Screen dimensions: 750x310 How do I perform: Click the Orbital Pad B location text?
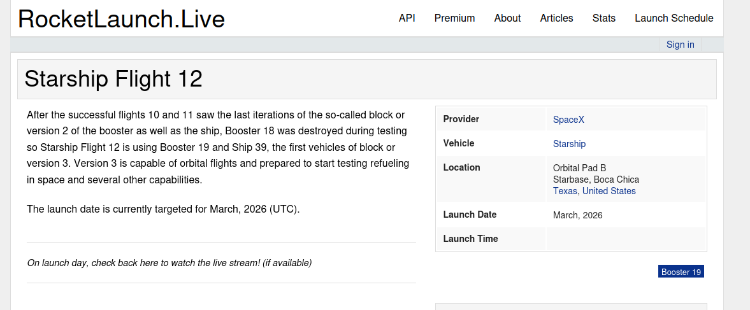(579, 168)
